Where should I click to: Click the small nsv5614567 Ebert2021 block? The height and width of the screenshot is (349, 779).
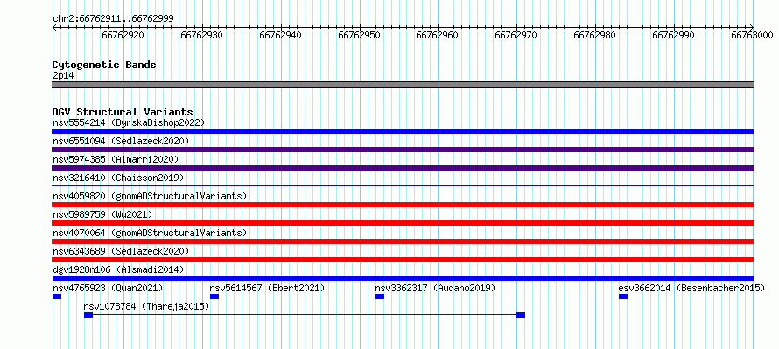214,297
